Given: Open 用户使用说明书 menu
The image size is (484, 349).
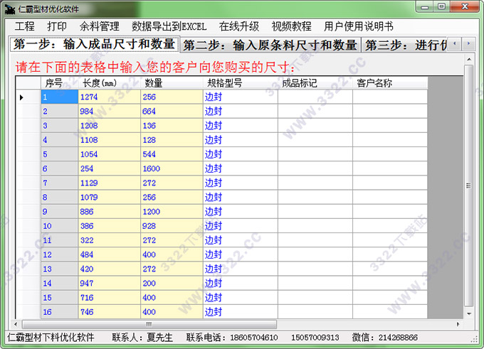Looking at the screenshot, I should pos(358,26).
